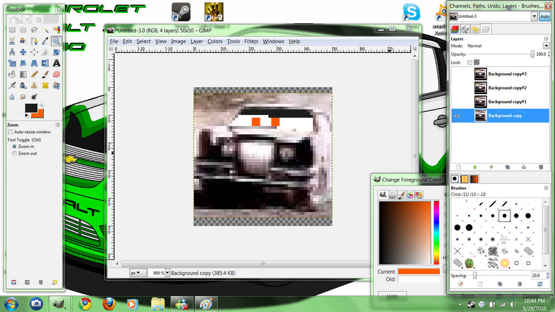Open the Zoom tool options menu arrow

pos(58,125)
